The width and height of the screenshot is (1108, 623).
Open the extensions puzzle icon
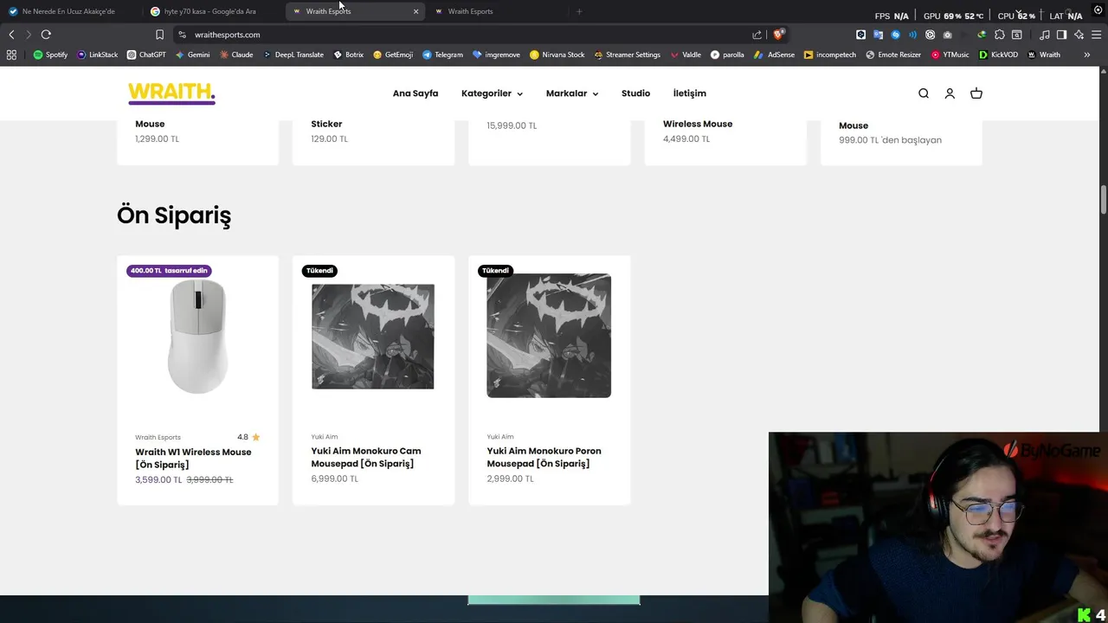point(999,35)
